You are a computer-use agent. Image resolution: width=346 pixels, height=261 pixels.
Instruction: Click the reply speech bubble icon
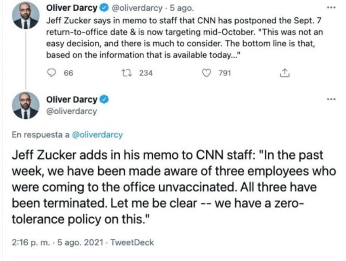(51, 73)
